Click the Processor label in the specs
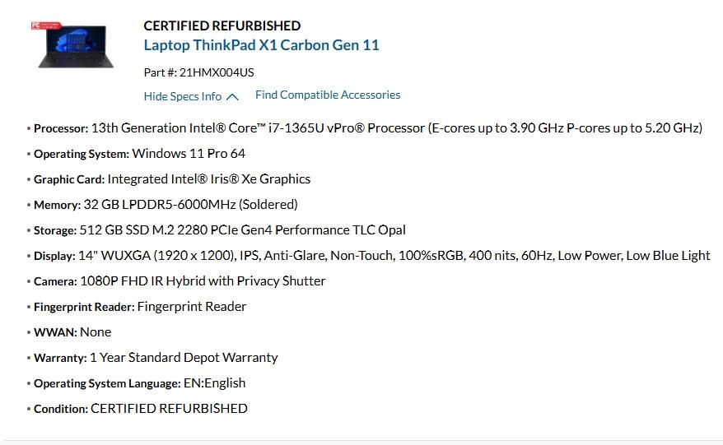 61,128
